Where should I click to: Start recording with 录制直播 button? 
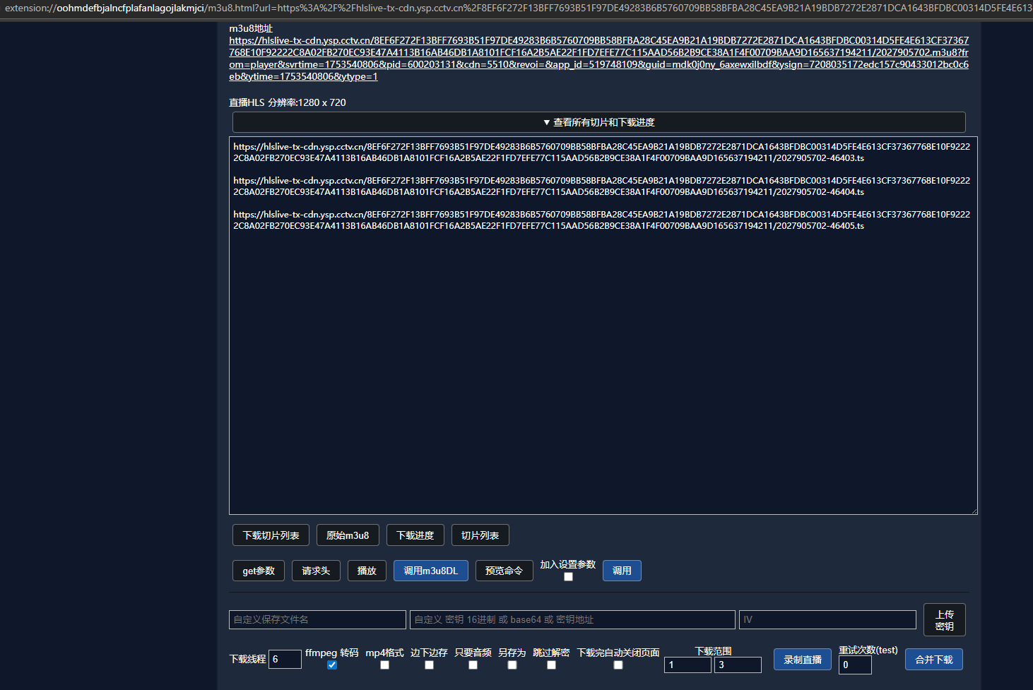802,660
